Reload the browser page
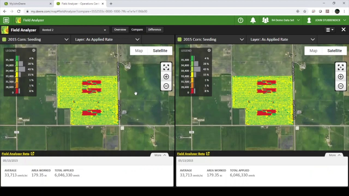The height and width of the screenshot is (196, 349). click(19, 11)
